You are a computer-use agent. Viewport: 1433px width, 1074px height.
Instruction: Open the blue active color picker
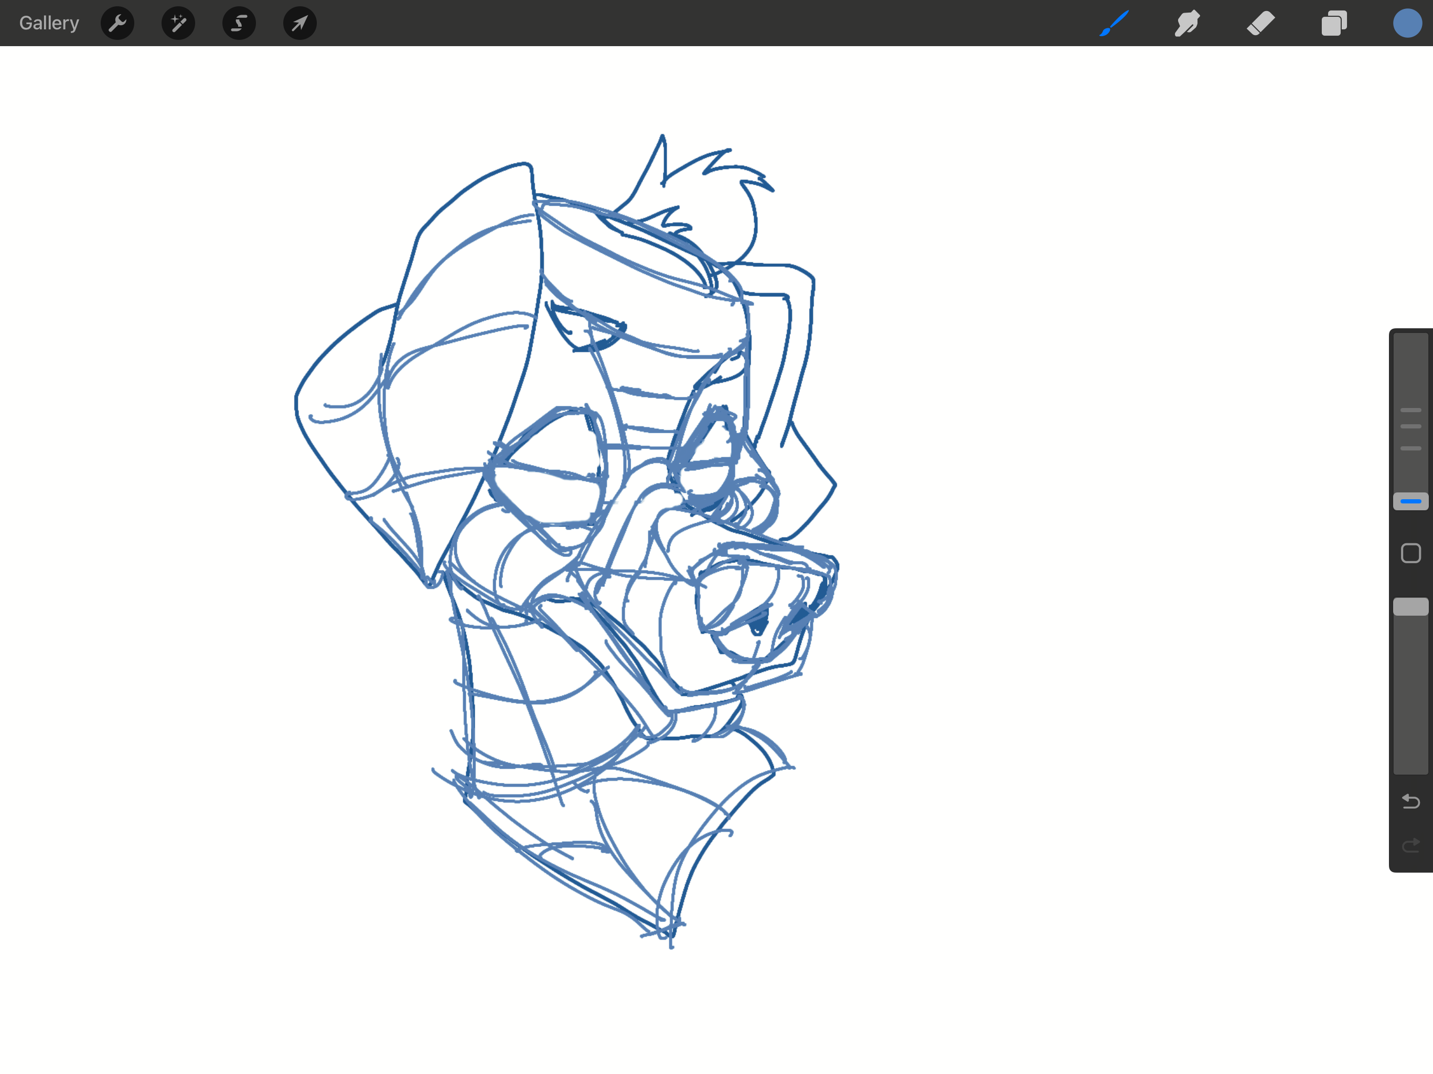point(1407,23)
